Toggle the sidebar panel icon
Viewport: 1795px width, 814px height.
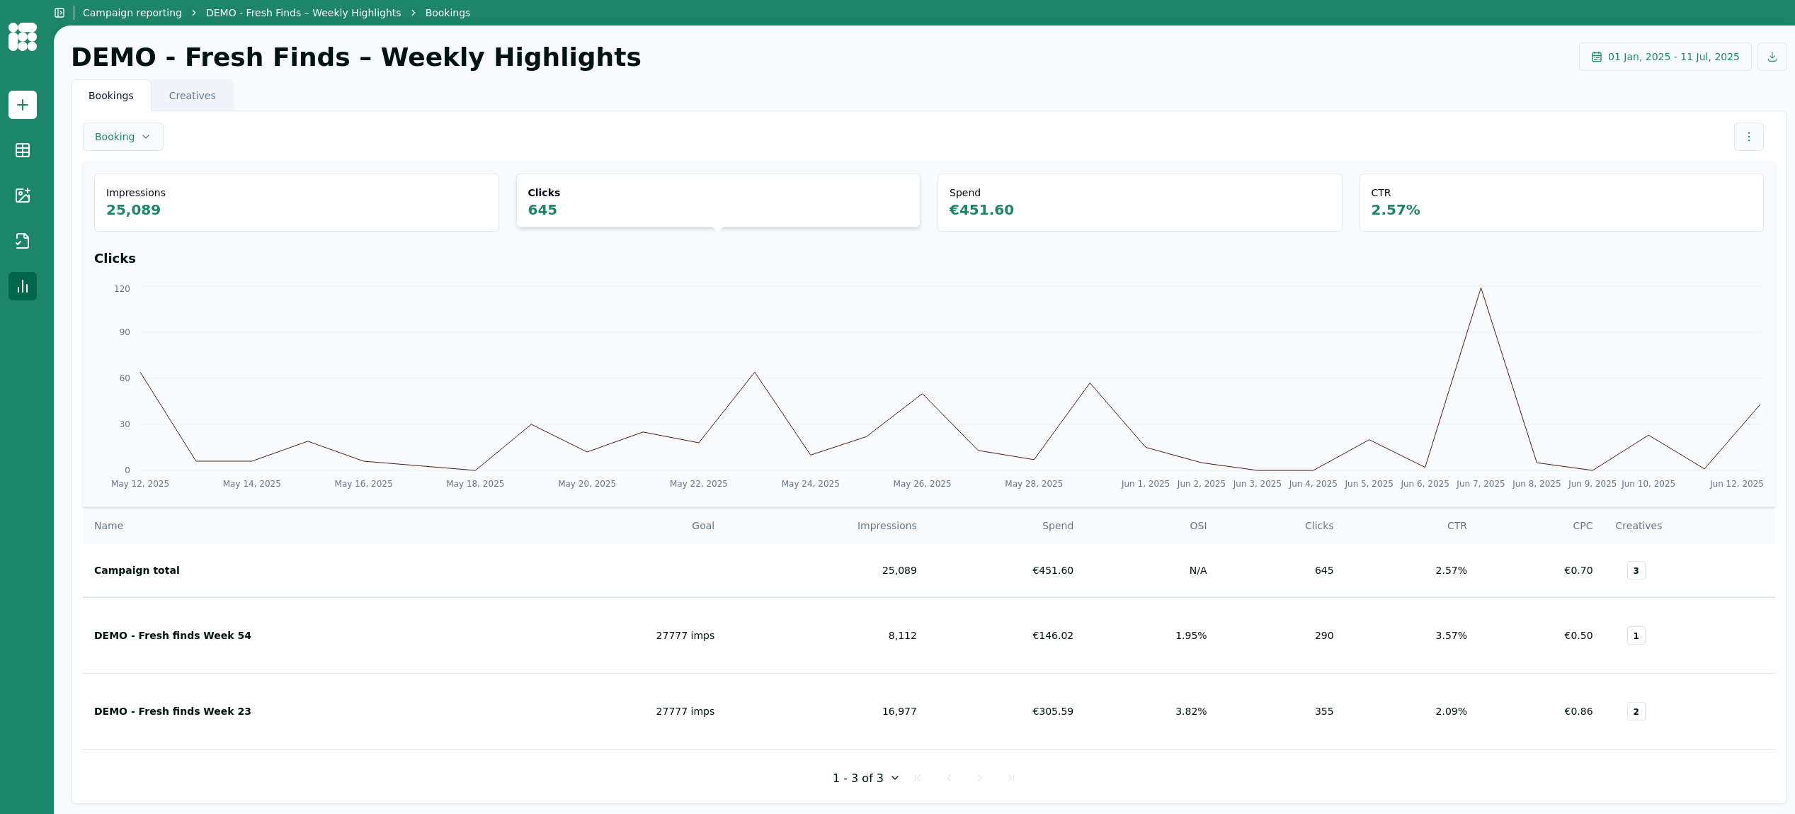tap(59, 13)
